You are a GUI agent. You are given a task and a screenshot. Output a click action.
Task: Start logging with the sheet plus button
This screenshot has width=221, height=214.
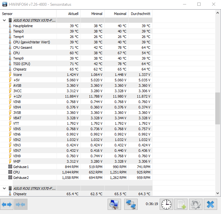181,204
